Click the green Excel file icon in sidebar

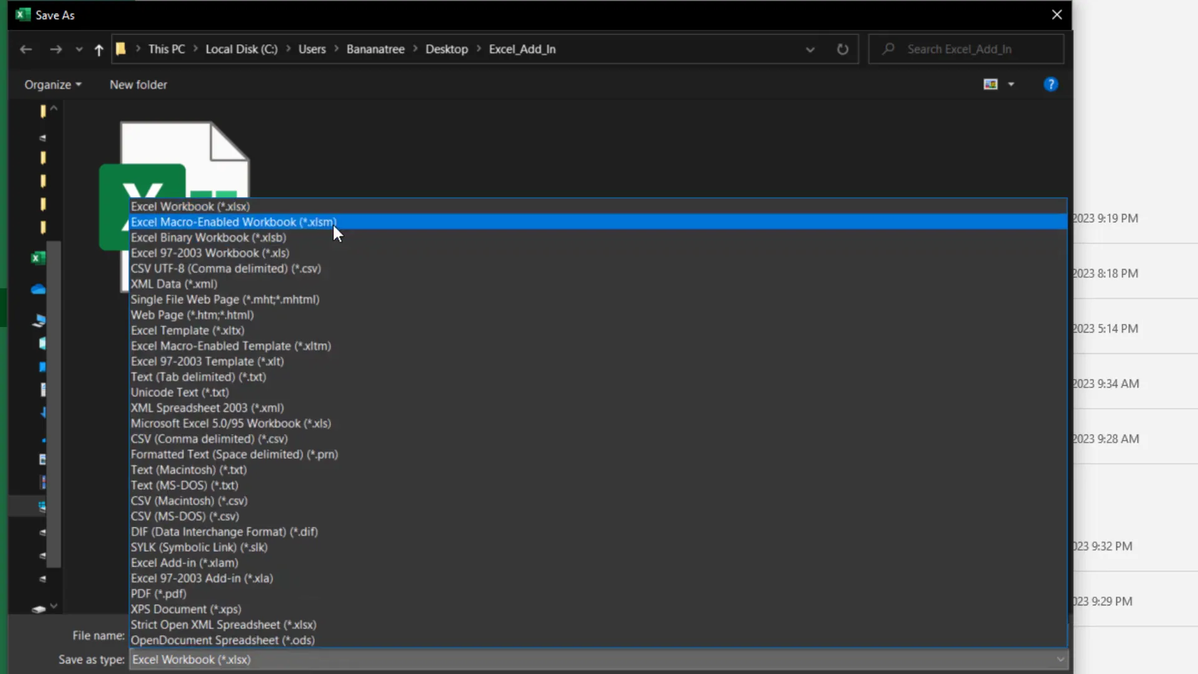coord(38,257)
